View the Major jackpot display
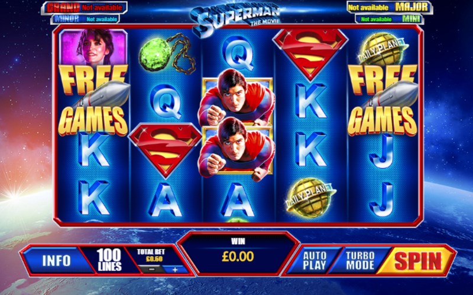The height and width of the screenshot is (295, 473). [390, 7]
